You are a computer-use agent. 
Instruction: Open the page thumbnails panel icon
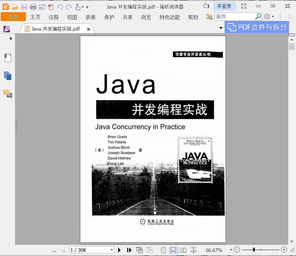[x=8, y=76]
